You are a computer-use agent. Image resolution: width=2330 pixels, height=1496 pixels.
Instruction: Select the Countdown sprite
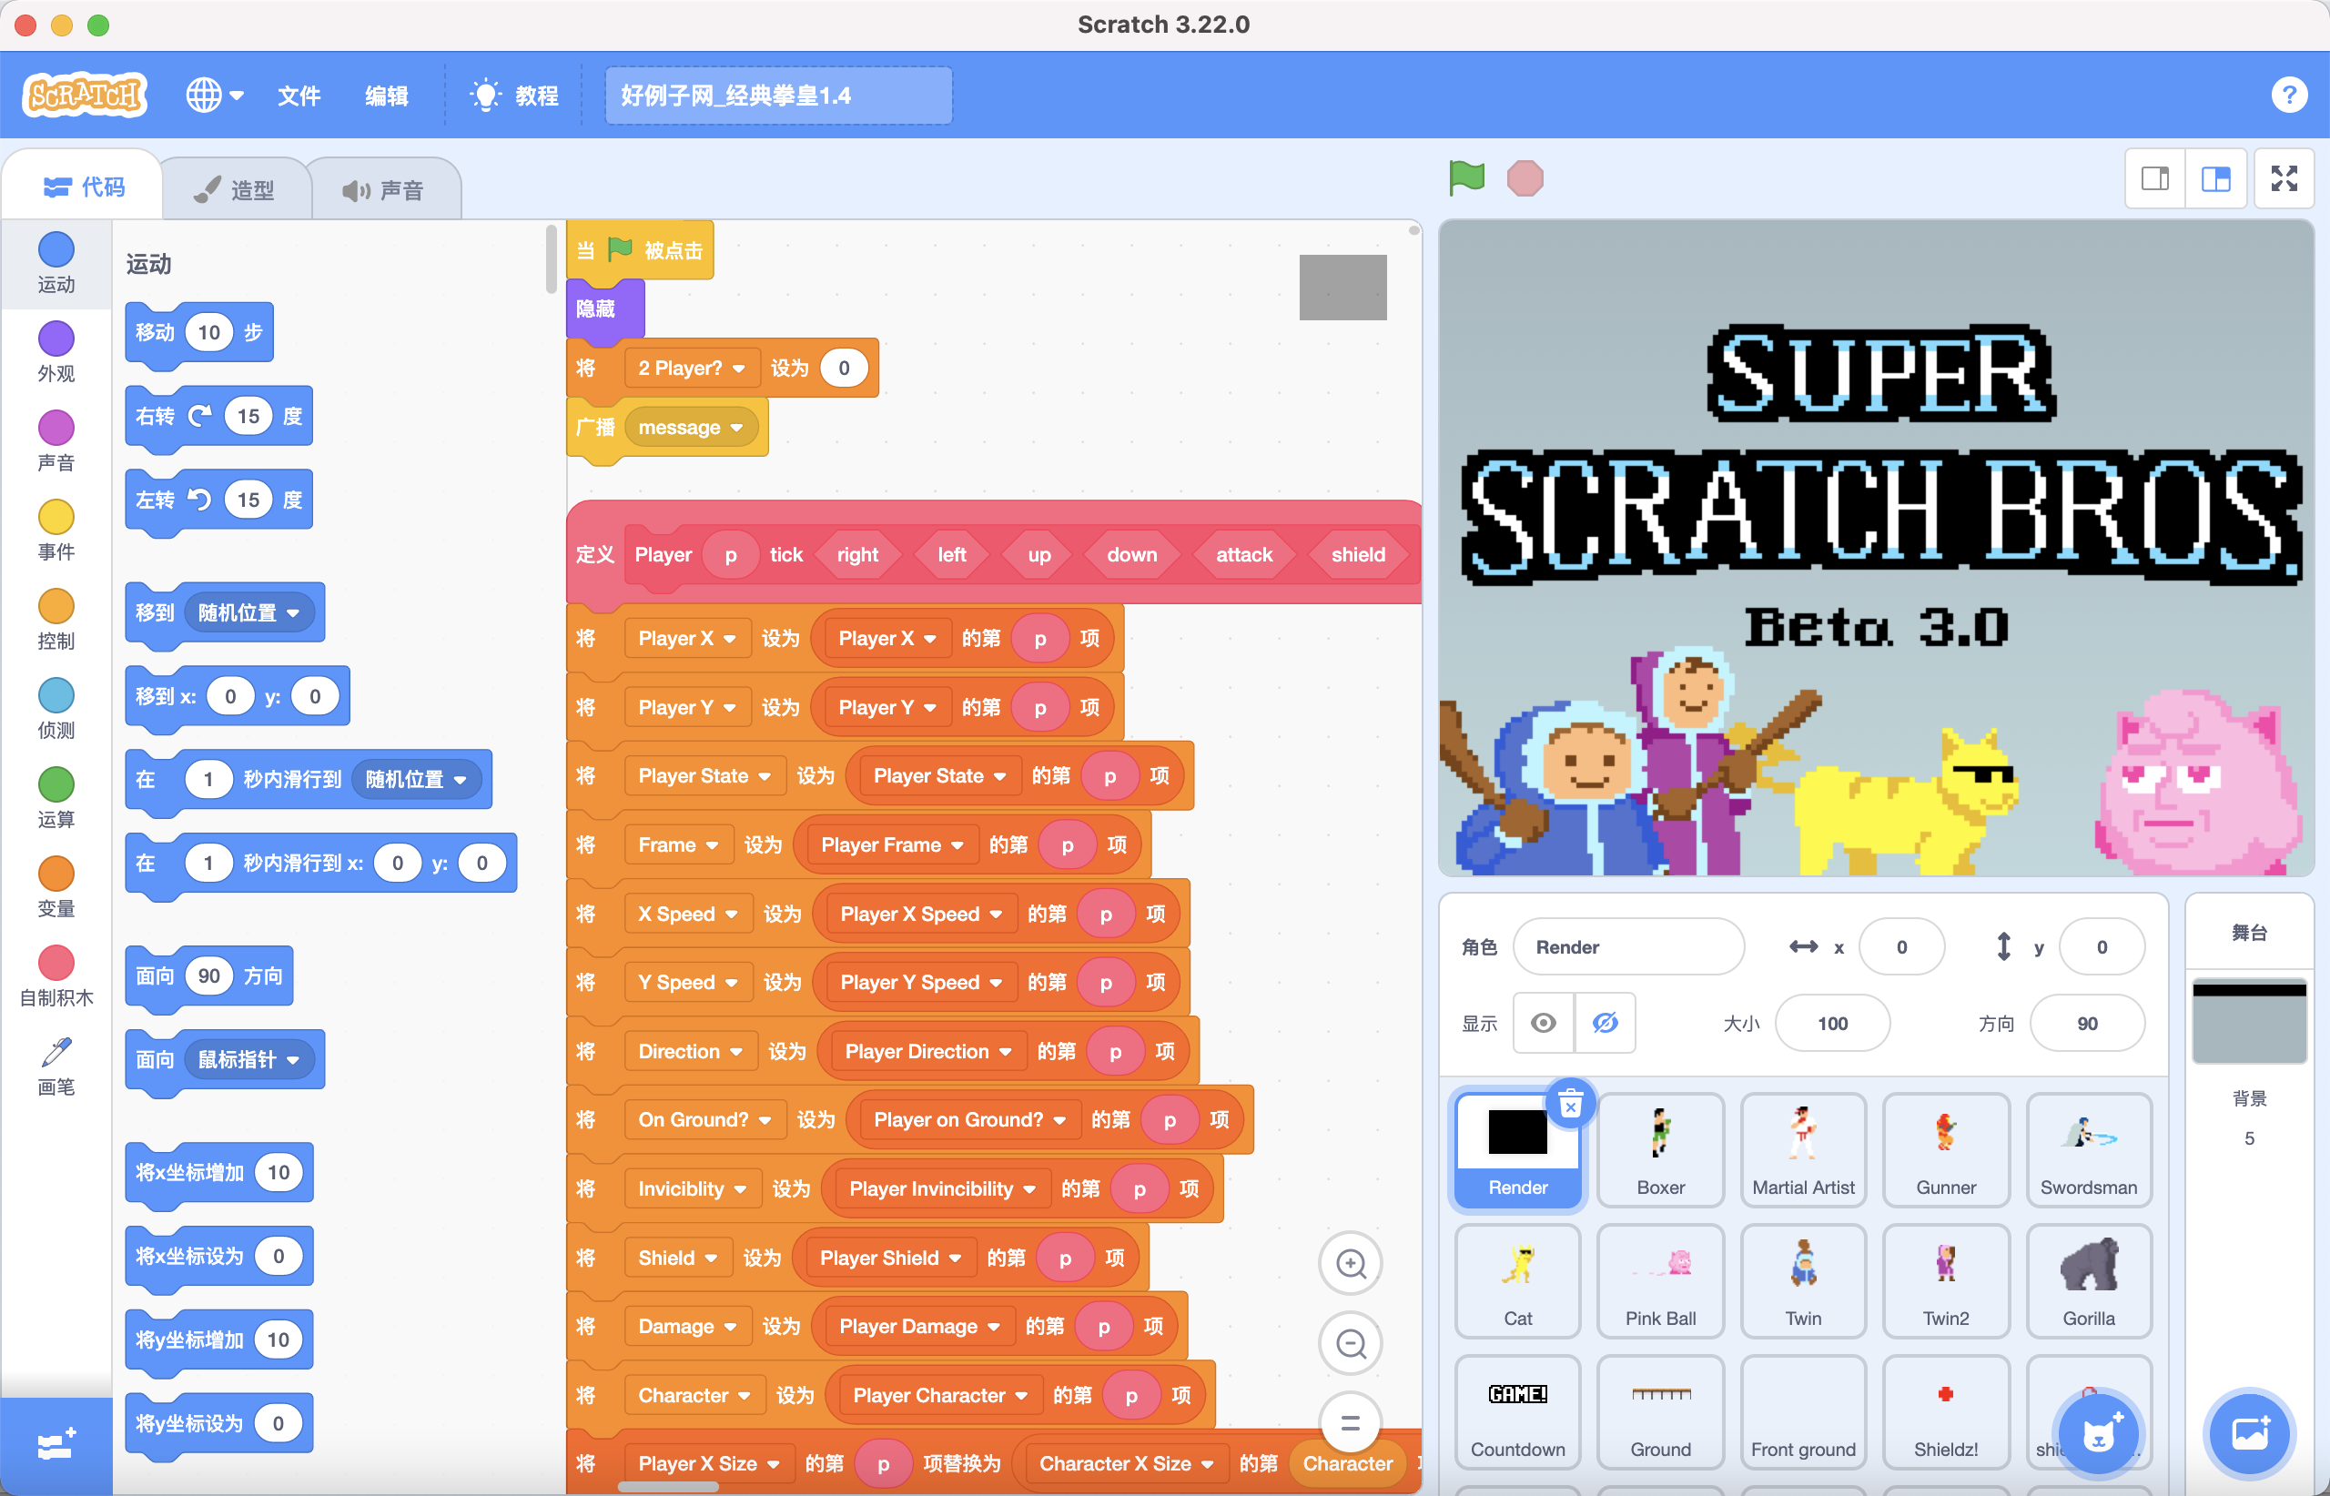click(1518, 1412)
